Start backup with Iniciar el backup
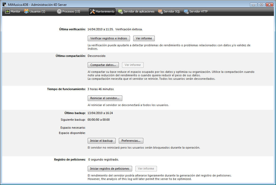This screenshot has height=185, width=276. pos(101,141)
